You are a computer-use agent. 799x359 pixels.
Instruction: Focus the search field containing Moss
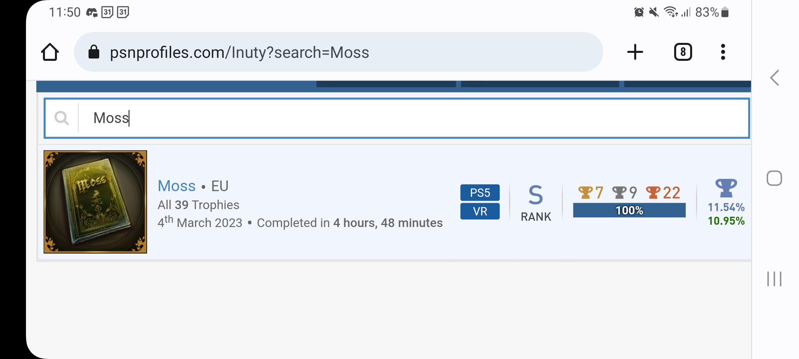[x=400, y=118]
